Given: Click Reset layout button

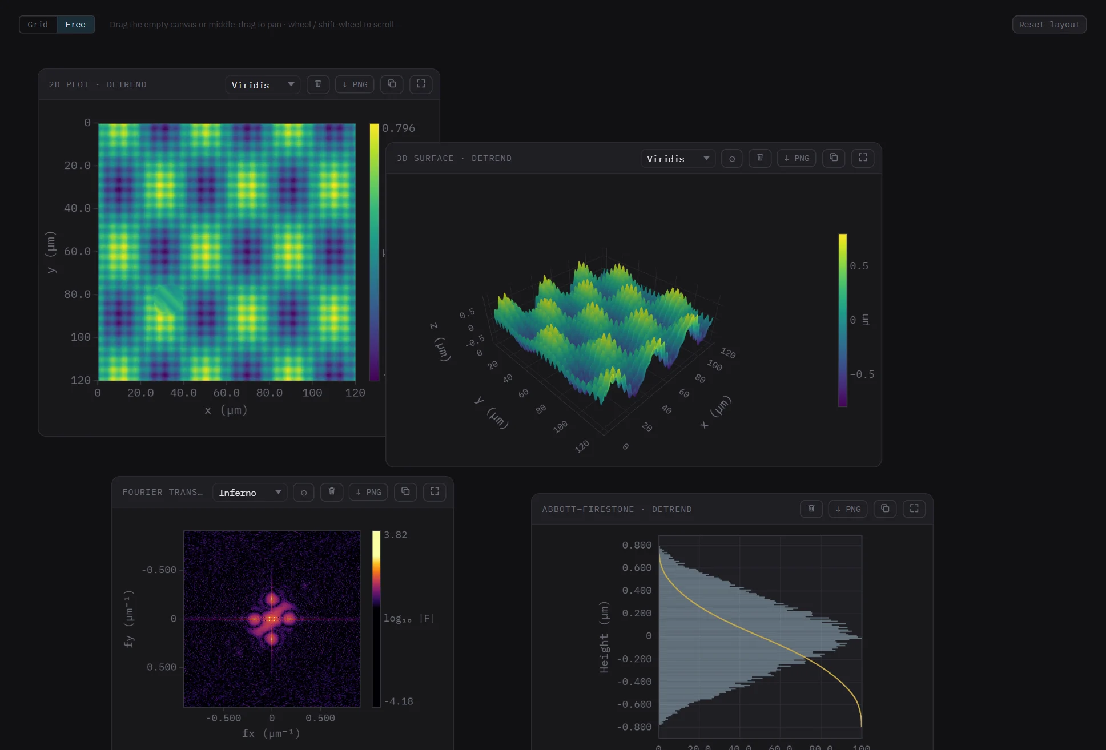Looking at the screenshot, I should [x=1049, y=25].
